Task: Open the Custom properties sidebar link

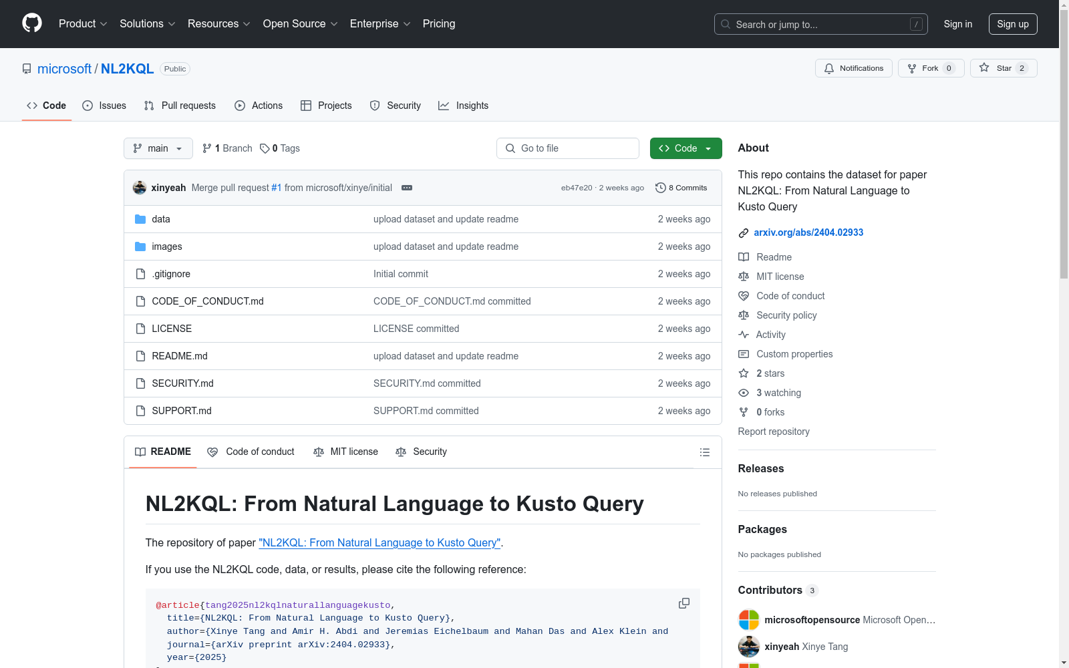Action: [794, 354]
